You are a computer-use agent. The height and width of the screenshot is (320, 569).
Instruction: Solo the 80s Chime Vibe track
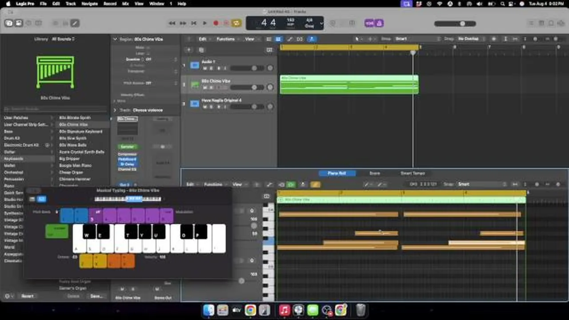tap(211, 88)
